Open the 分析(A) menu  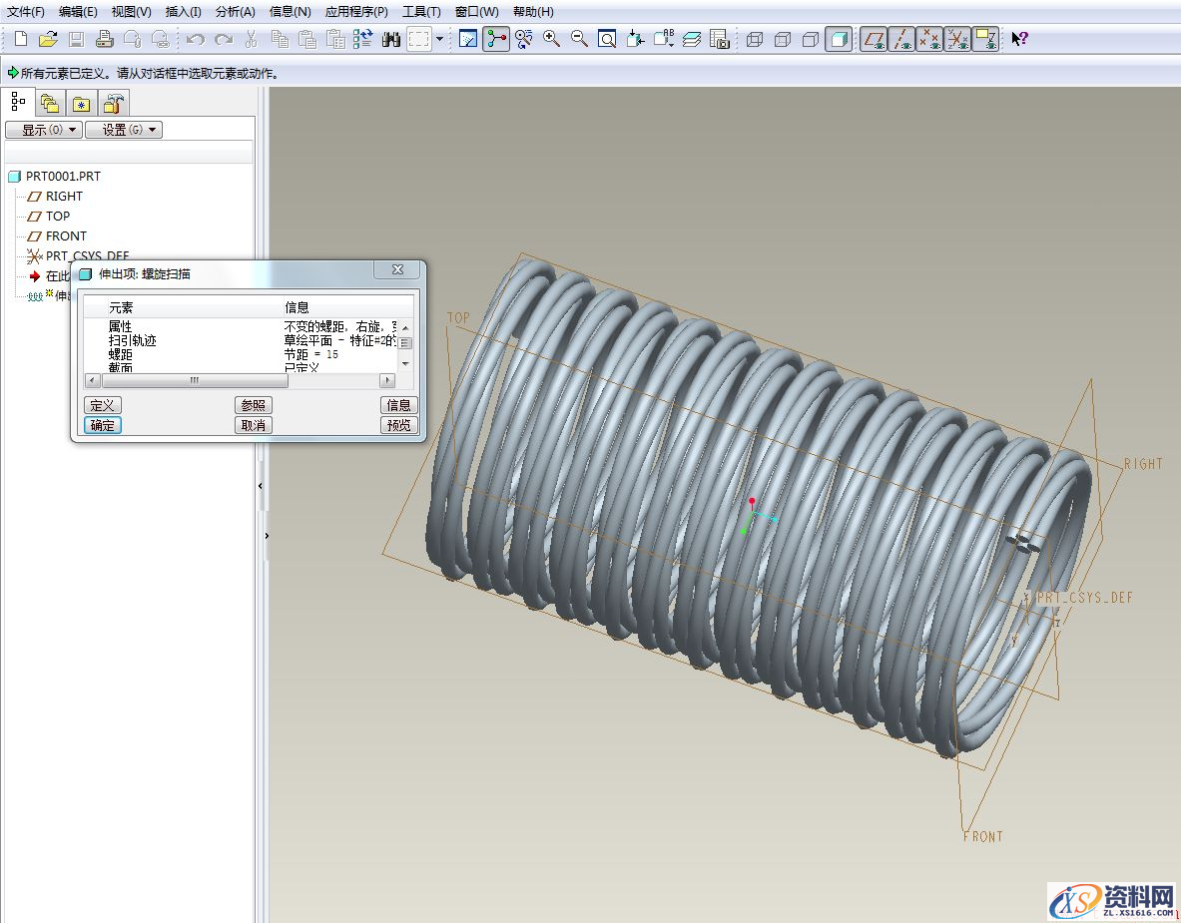pos(235,12)
